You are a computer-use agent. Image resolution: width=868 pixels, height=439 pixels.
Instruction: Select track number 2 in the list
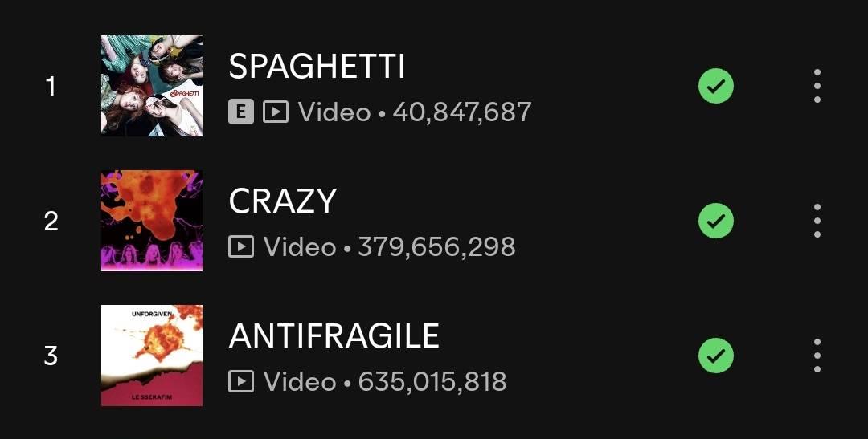pos(51,221)
